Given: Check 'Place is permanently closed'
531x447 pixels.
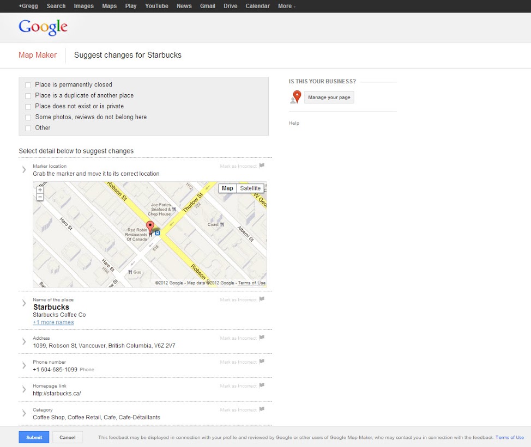Looking at the screenshot, I should pyautogui.click(x=28, y=85).
